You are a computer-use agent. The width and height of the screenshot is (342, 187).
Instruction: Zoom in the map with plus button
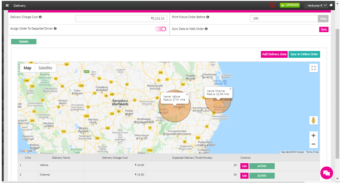point(313,135)
